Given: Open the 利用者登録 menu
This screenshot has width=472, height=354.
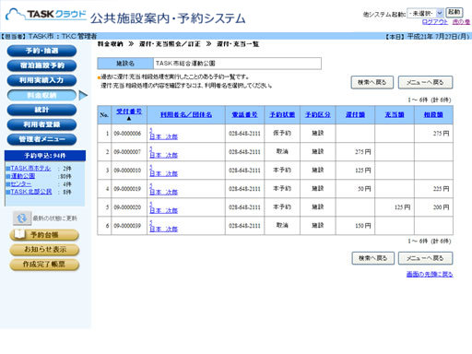Looking at the screenshot, I should pyautogui.click(x=41, y=124).
